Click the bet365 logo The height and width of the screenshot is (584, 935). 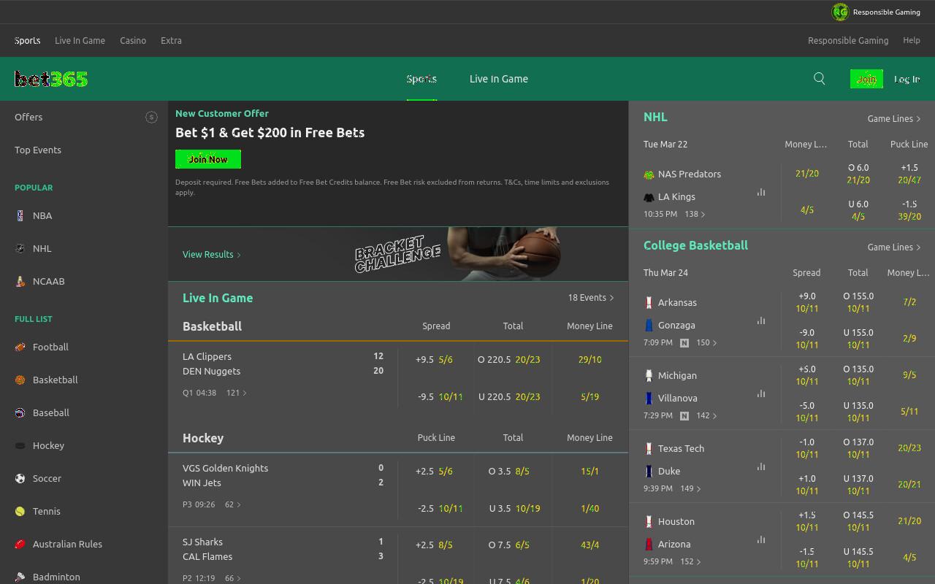(x=51, y=79)
